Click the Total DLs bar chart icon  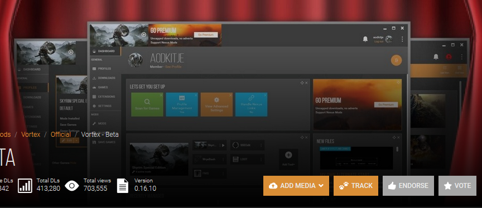pos(25,186)
